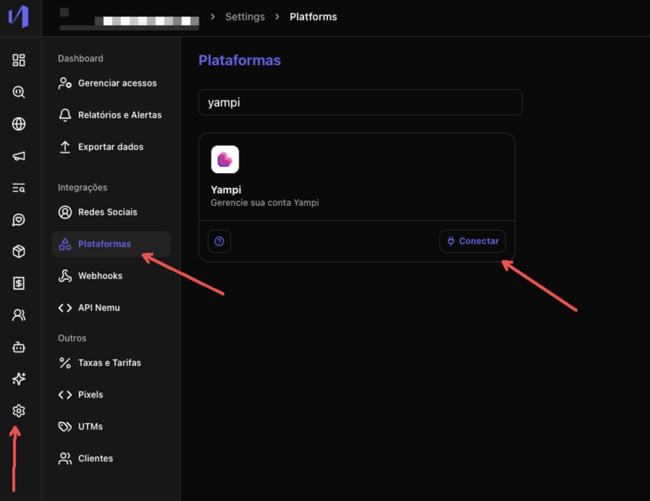This screenshot has height=501, width=650.
Task: Click the Outros section label
Action: (72, 338)
